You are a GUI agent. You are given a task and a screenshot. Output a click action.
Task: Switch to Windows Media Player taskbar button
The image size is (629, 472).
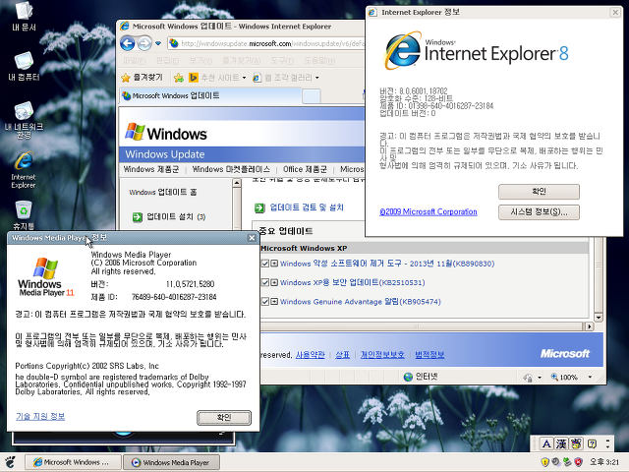click(171, 462)
